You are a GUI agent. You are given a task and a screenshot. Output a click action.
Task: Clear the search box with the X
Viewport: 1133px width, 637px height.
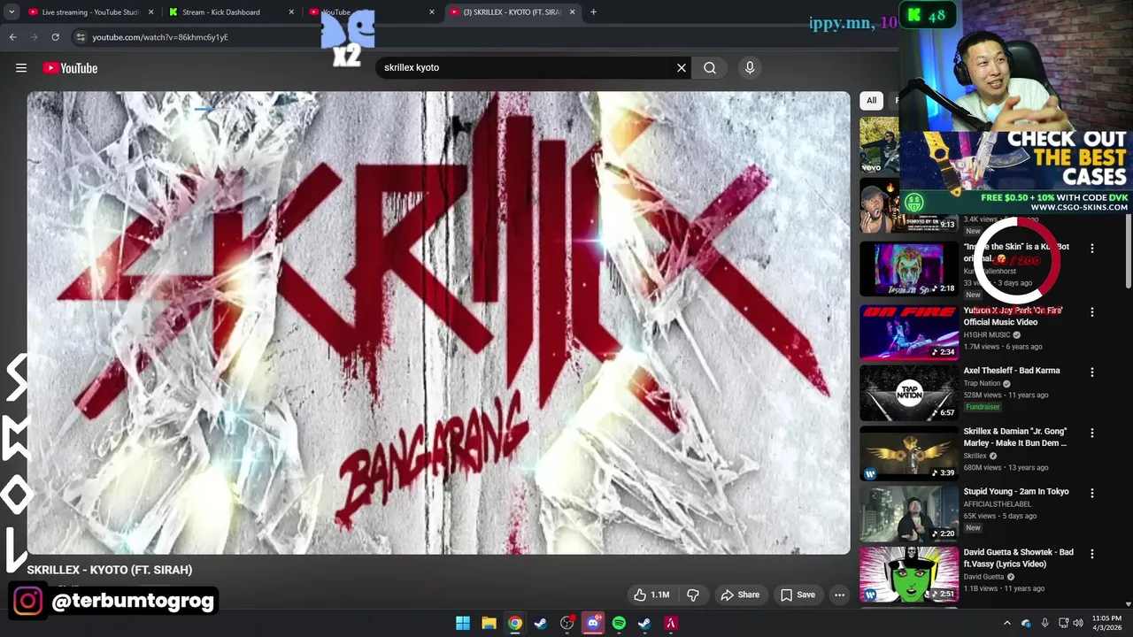682,68
